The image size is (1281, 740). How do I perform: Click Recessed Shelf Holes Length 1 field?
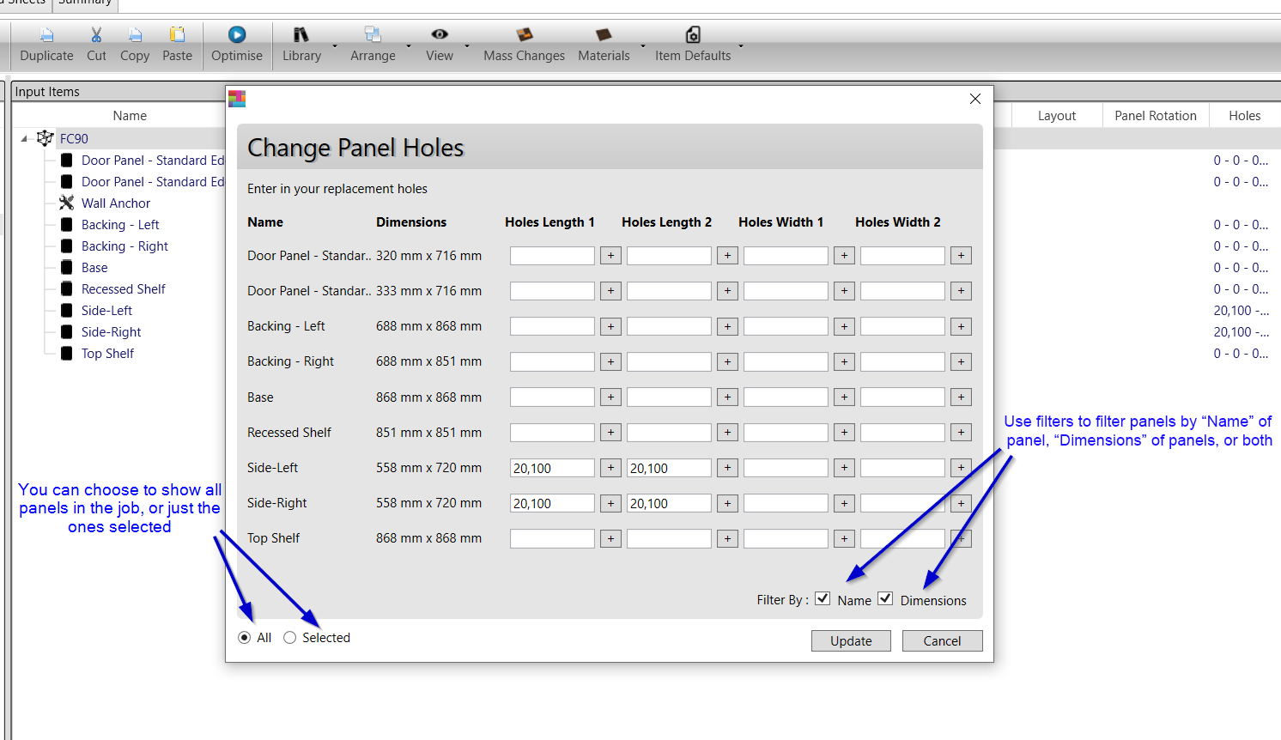[552, 433]
